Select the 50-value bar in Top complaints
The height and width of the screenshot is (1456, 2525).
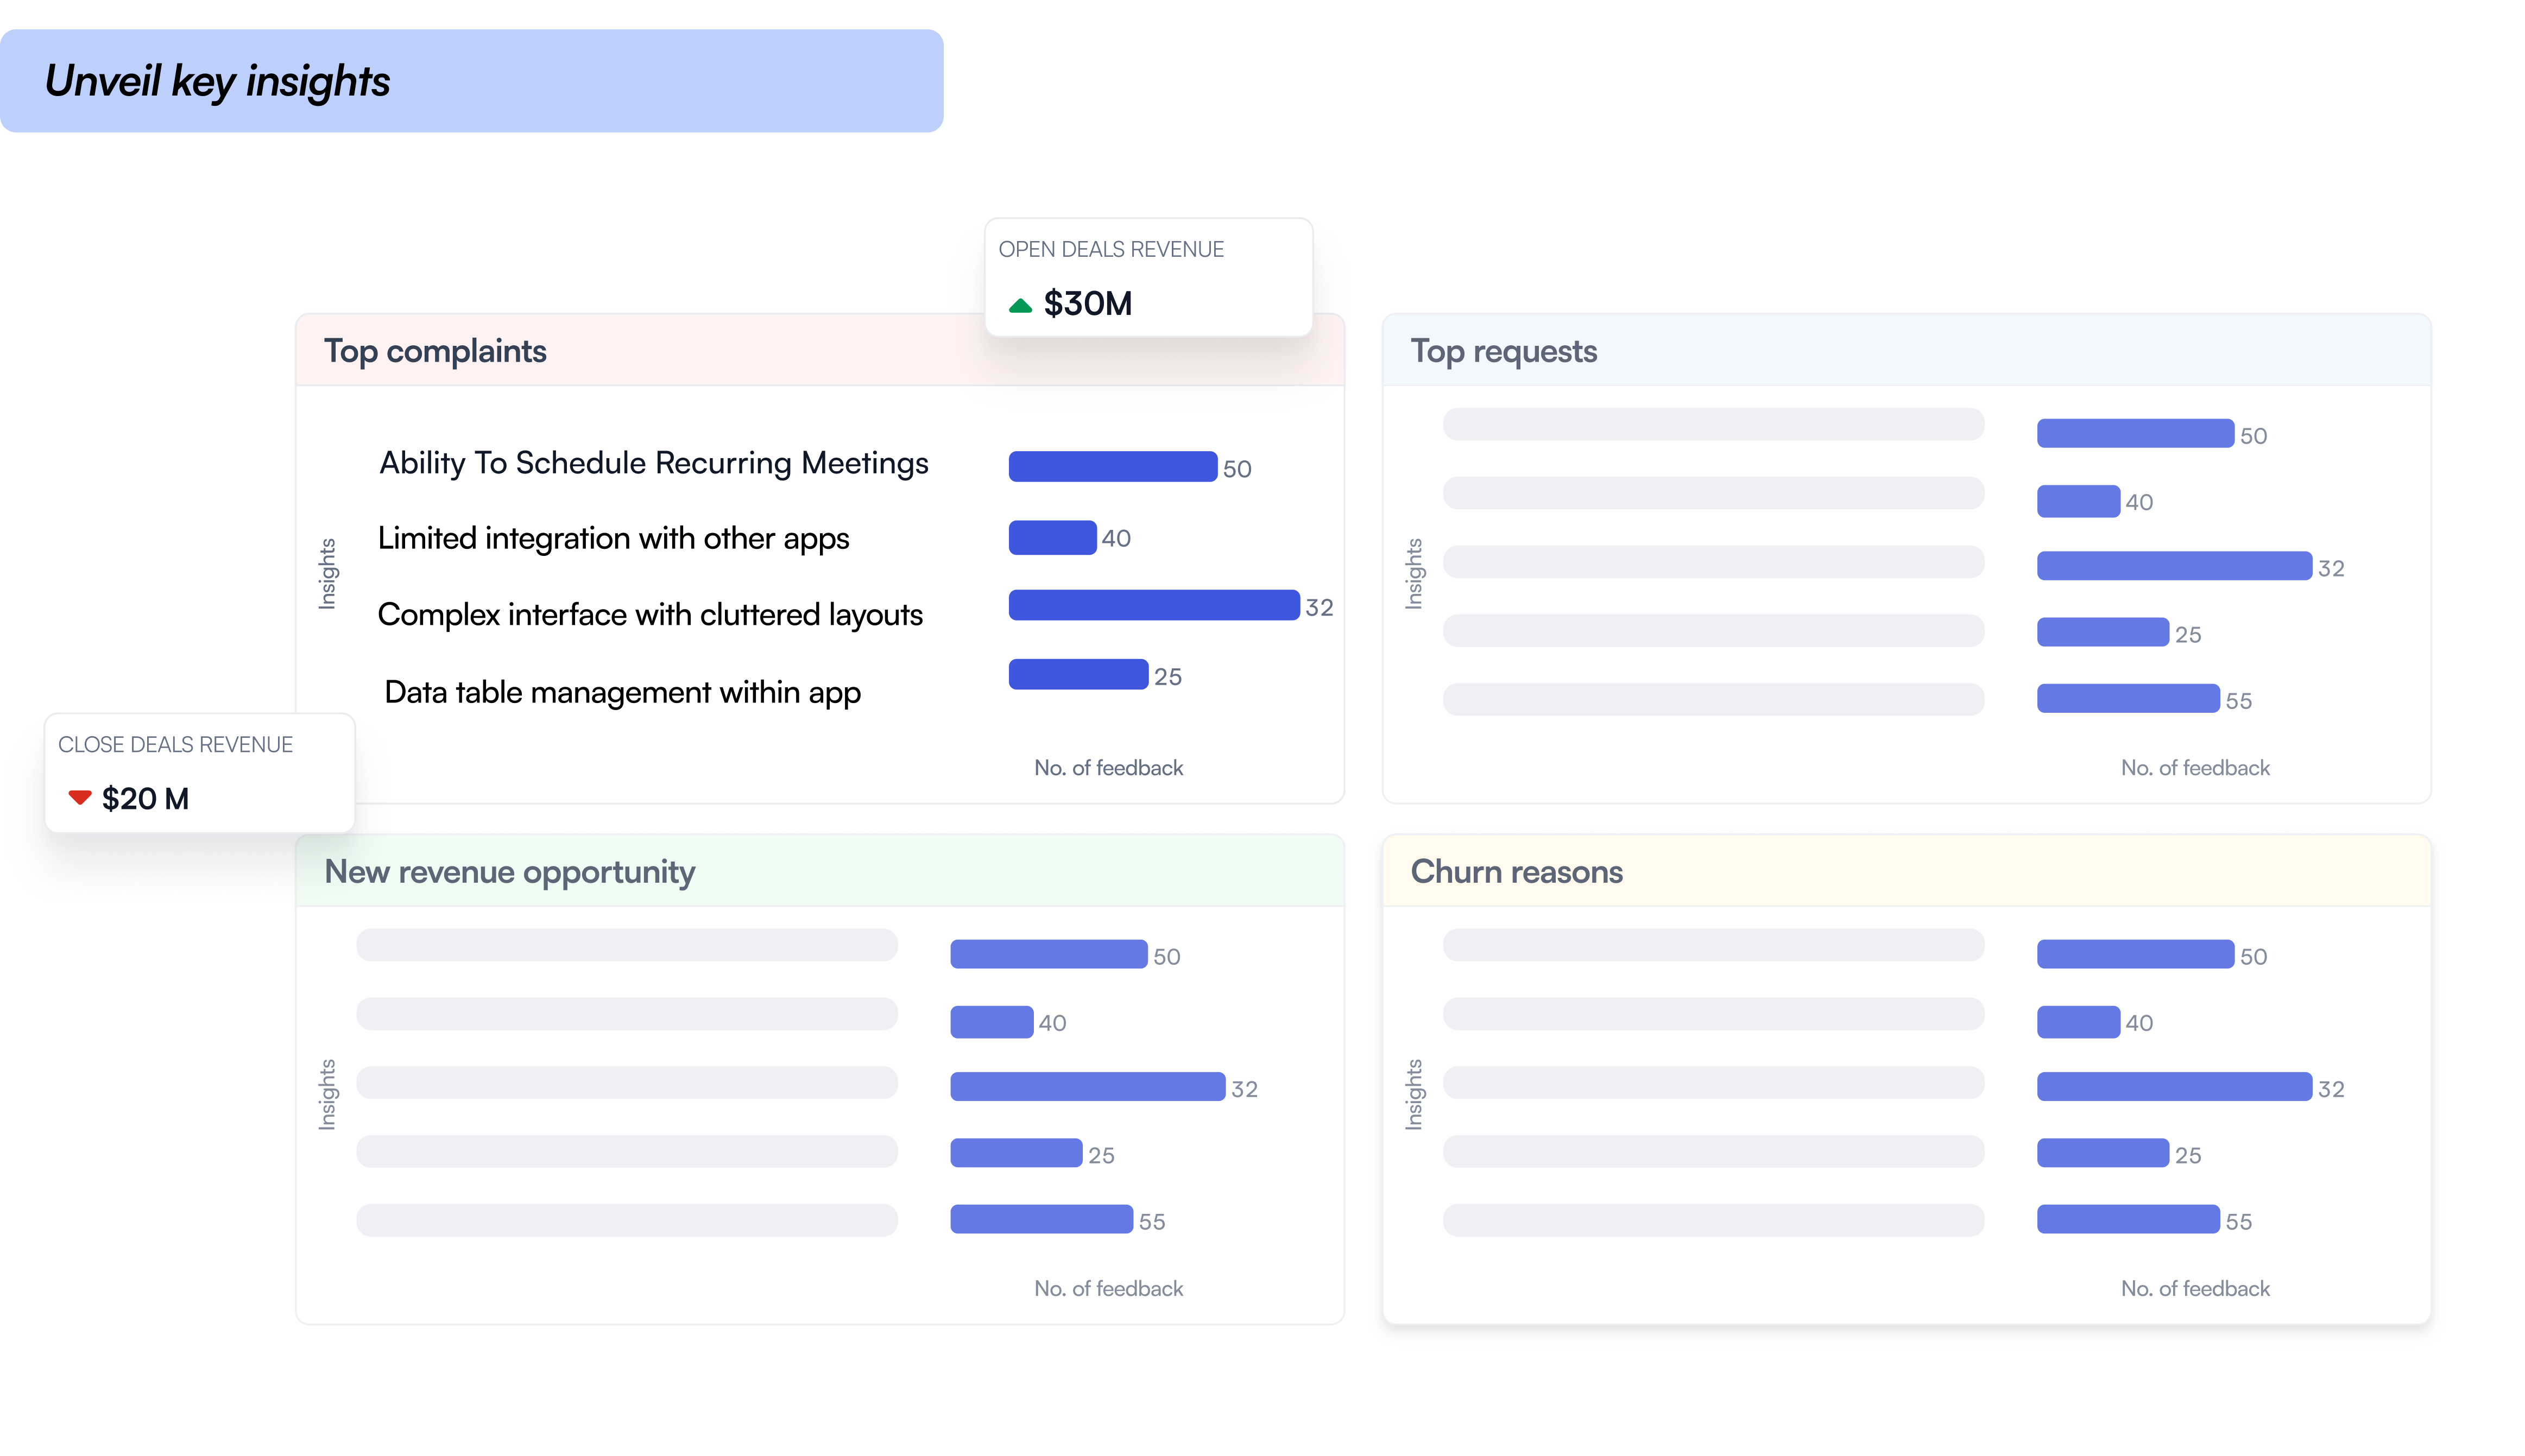1113,466
